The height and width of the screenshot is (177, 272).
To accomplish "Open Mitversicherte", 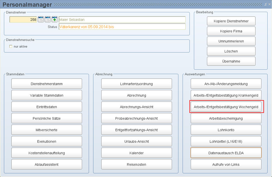I will click(47, 130).
